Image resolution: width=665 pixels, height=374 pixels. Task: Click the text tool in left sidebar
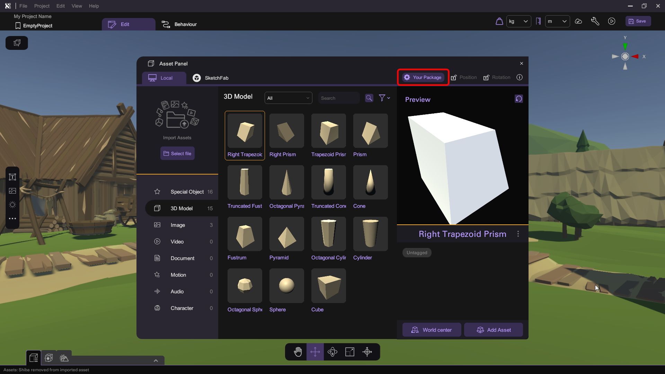(x=12, y=177)
